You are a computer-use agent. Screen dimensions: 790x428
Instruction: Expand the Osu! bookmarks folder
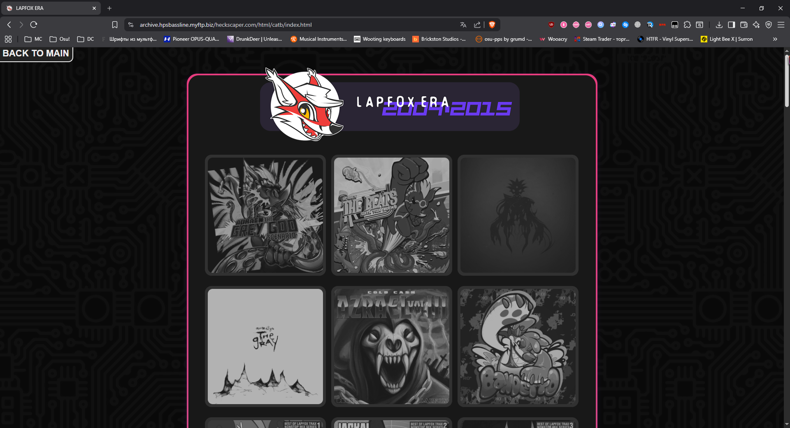60,39
